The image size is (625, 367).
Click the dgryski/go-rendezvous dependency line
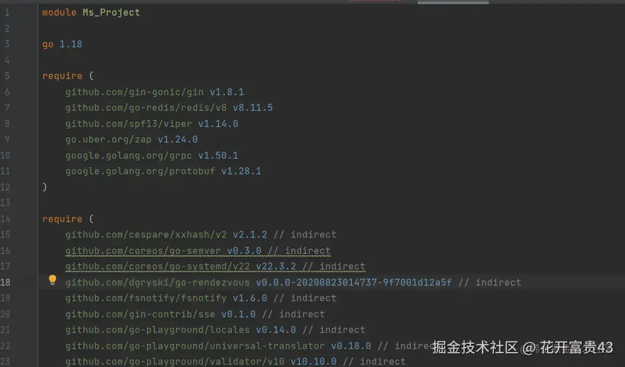coord(293,283)
